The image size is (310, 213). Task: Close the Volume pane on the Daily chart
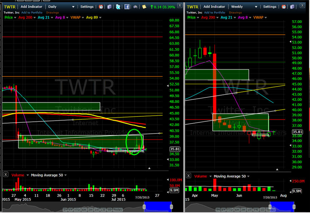pyautogui.click(x=6, y=175)
